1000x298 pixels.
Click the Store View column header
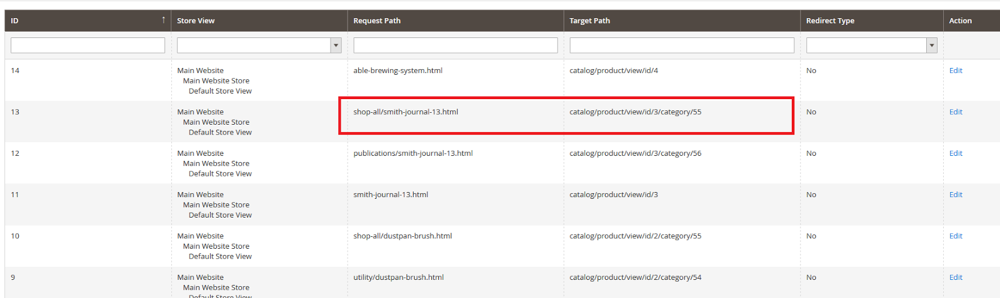(259, 21)
